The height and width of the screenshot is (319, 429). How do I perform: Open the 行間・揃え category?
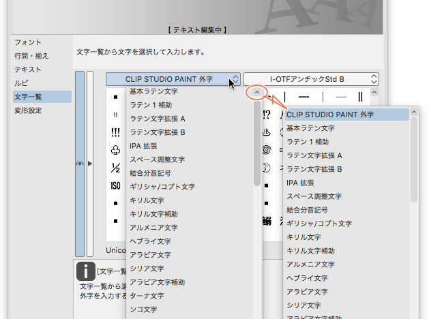(31, 56)
